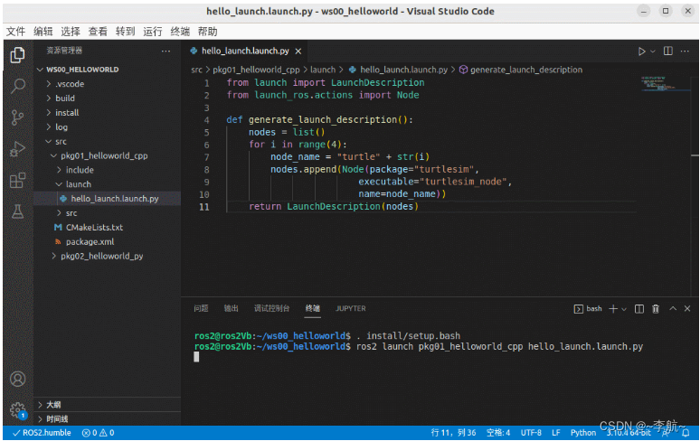The image size is (700, 441).
Task: Open the Accounts icon
Action: (17, 379)
